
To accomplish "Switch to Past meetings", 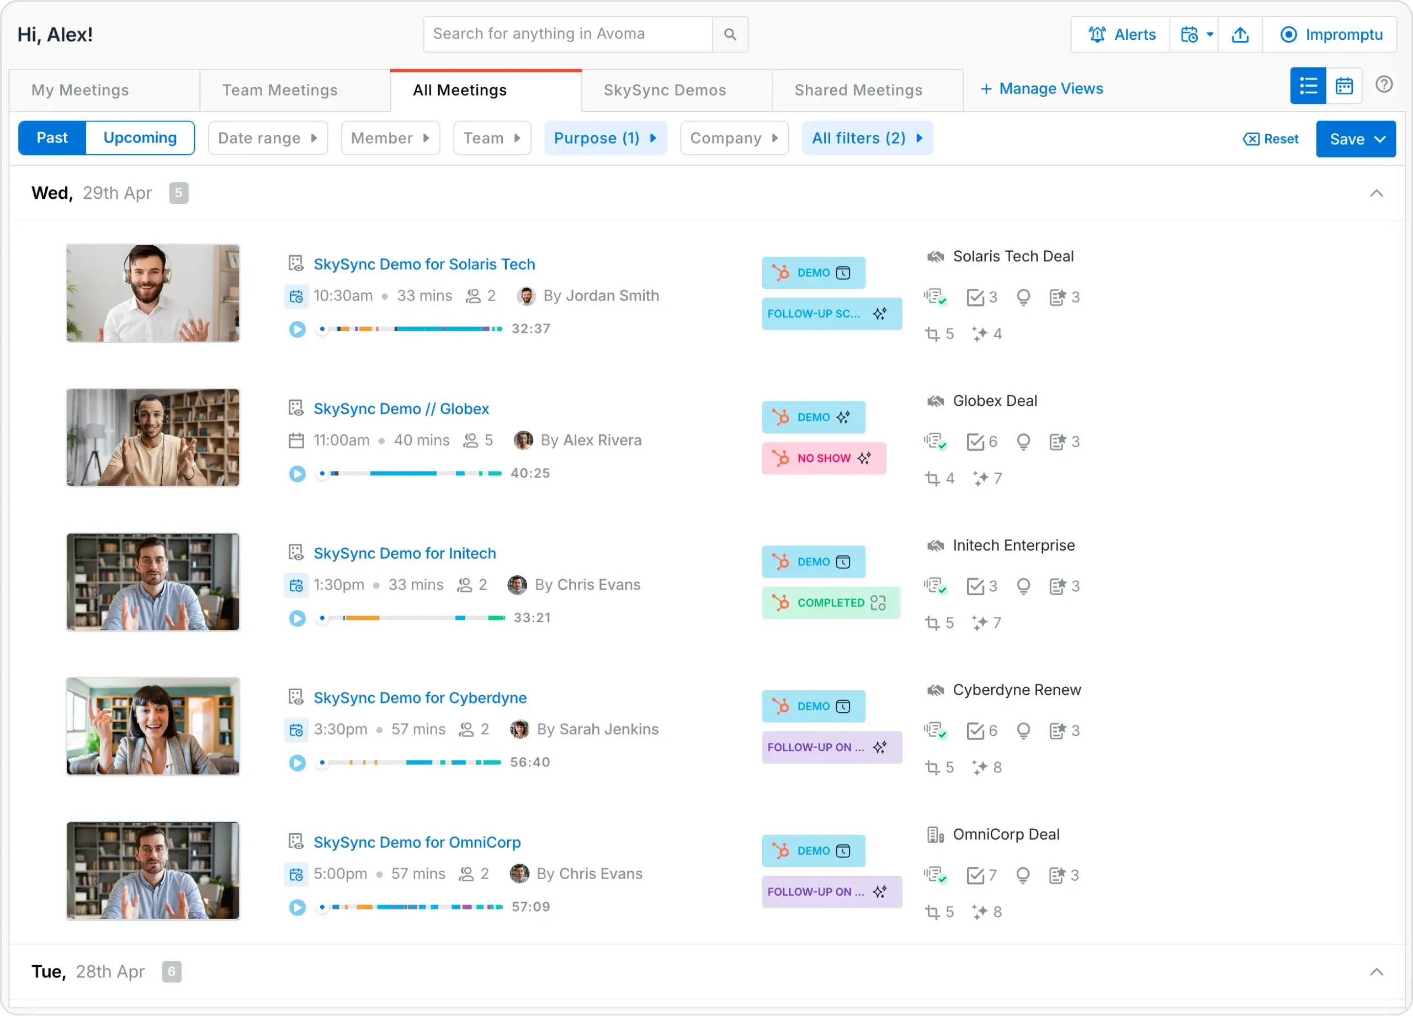I will tap(52, 137).
